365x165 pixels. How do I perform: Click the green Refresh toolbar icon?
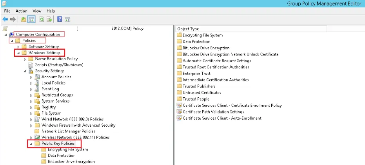point(42,20)
